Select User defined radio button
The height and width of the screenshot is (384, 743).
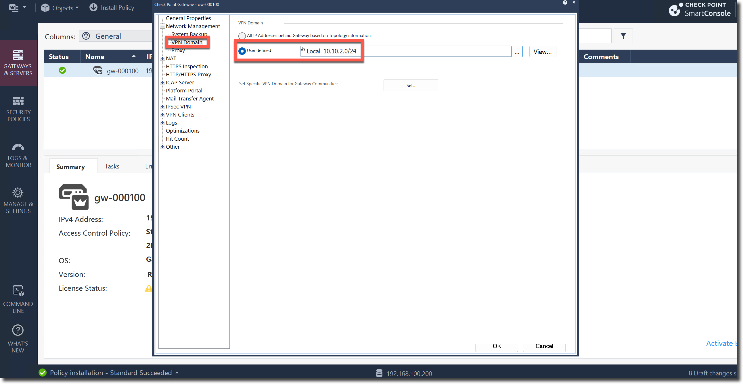click(242, 51)
